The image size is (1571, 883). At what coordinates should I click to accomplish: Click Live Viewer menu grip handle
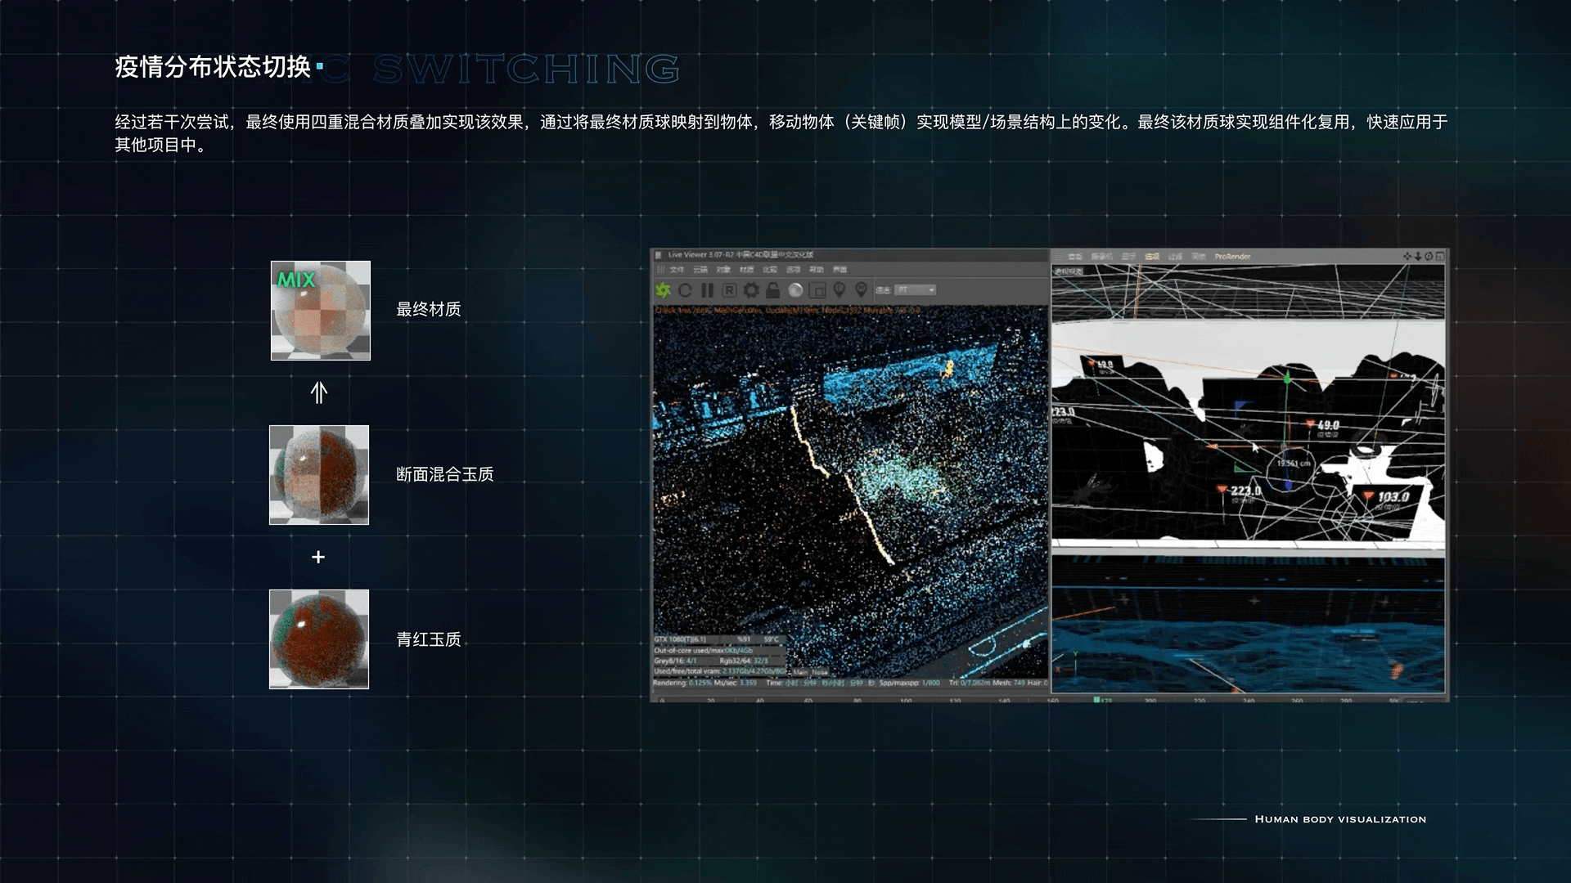(x=660, y=270)
